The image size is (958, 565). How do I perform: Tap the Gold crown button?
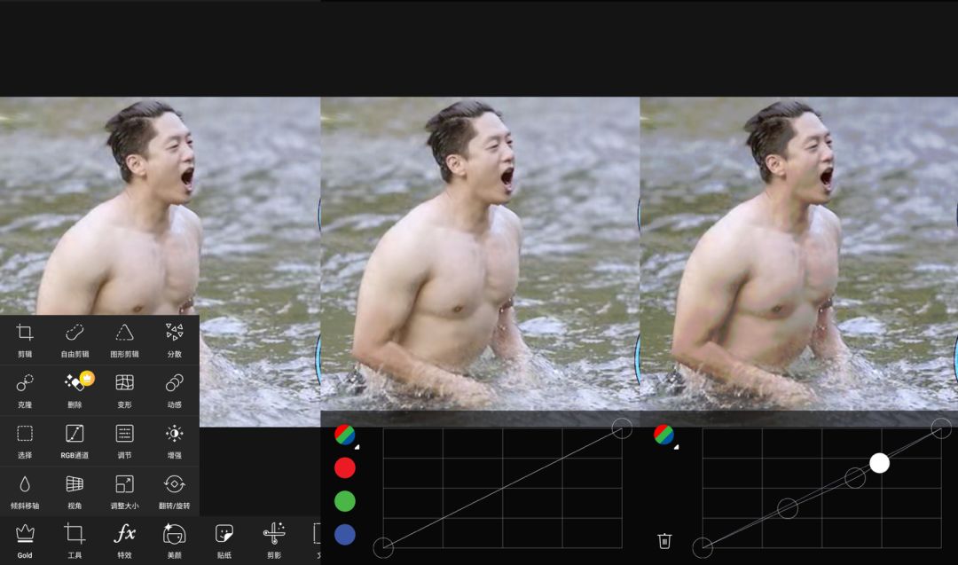point(25,539)
